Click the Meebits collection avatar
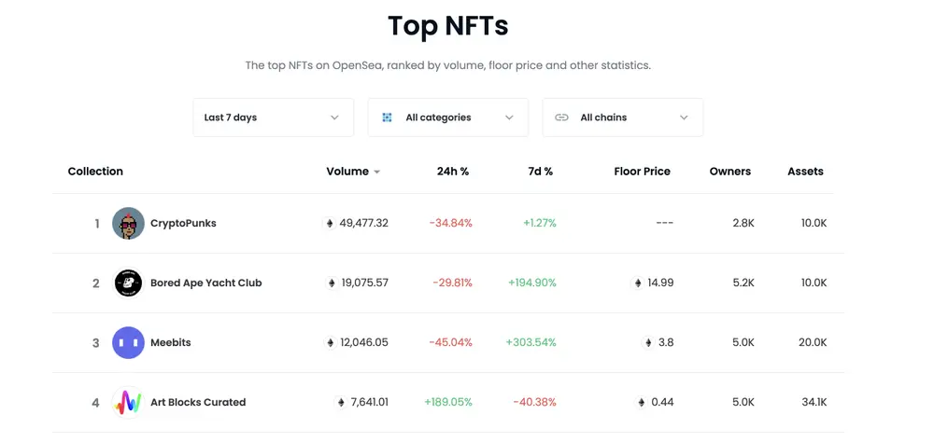934x442 pixels. pyautogui.click(x=128, y=343)
